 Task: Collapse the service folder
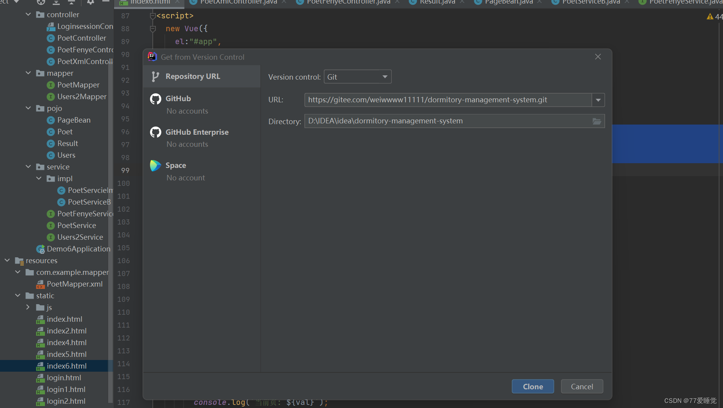(x=28, y=167)
